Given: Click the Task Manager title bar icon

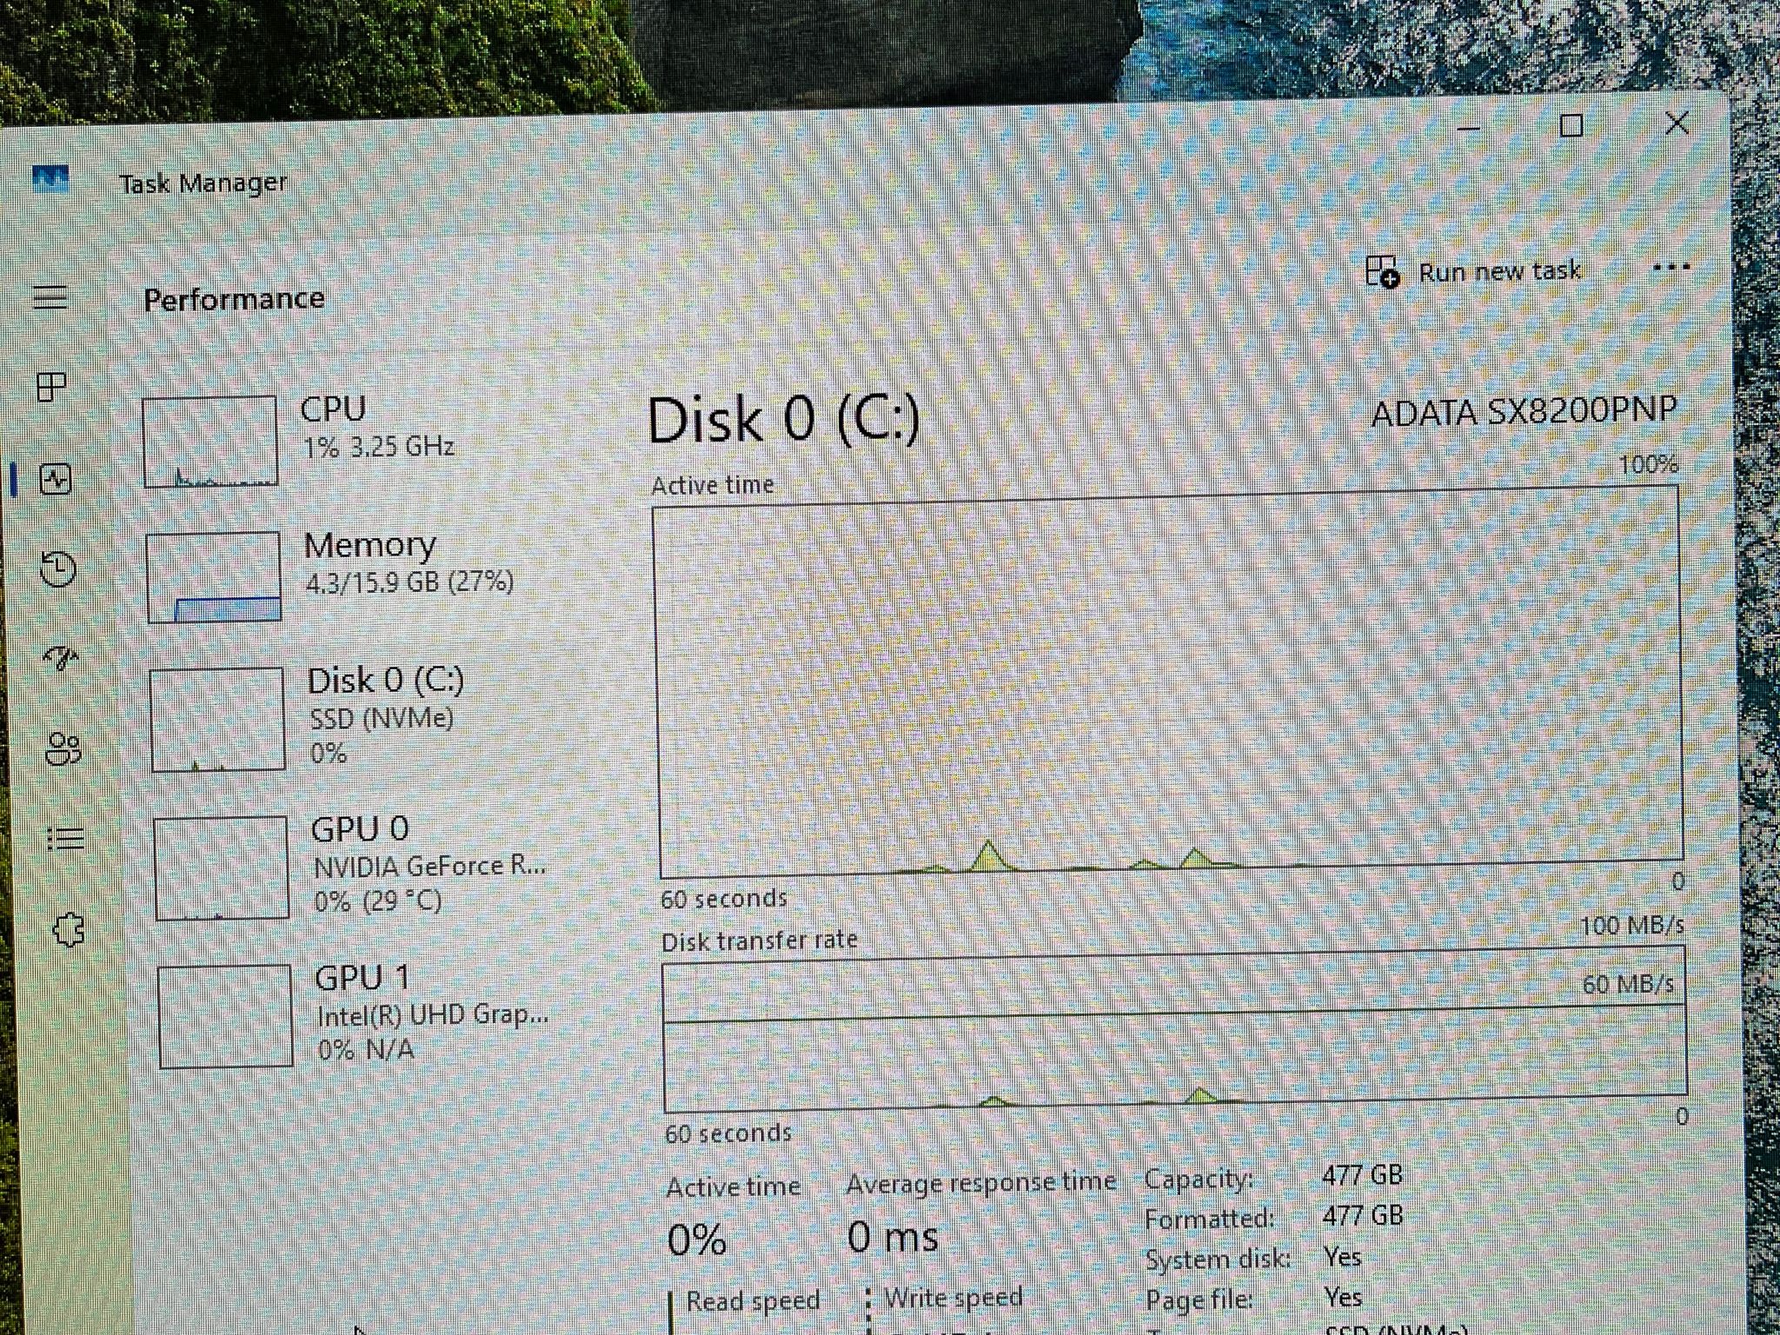Looking at the screenshot, I should pos(50,179).
